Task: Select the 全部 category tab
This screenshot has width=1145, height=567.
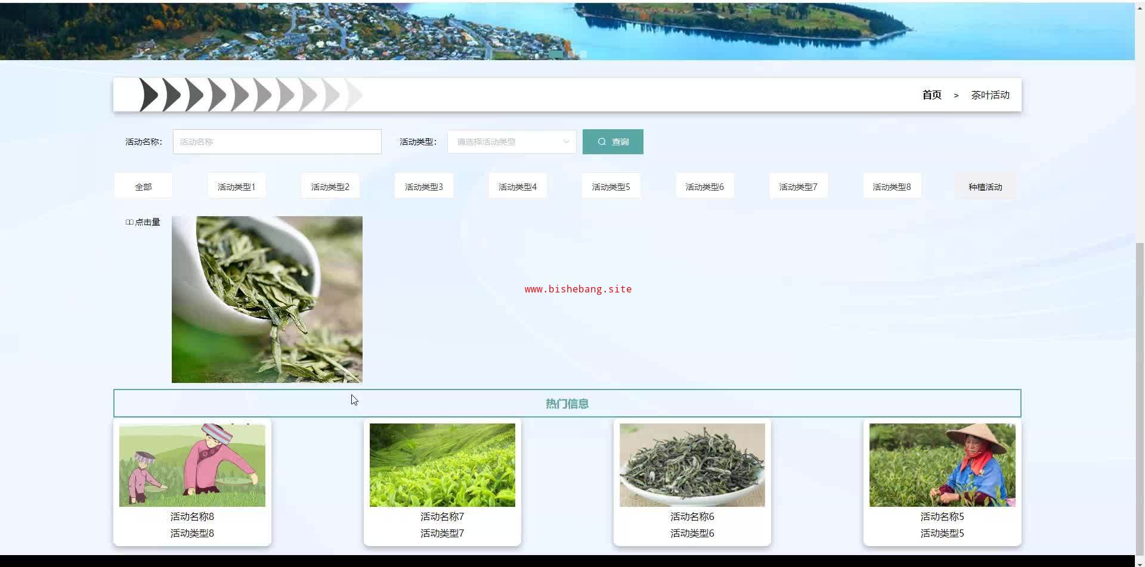Action: pyautogui.click(x=143, y=186)
